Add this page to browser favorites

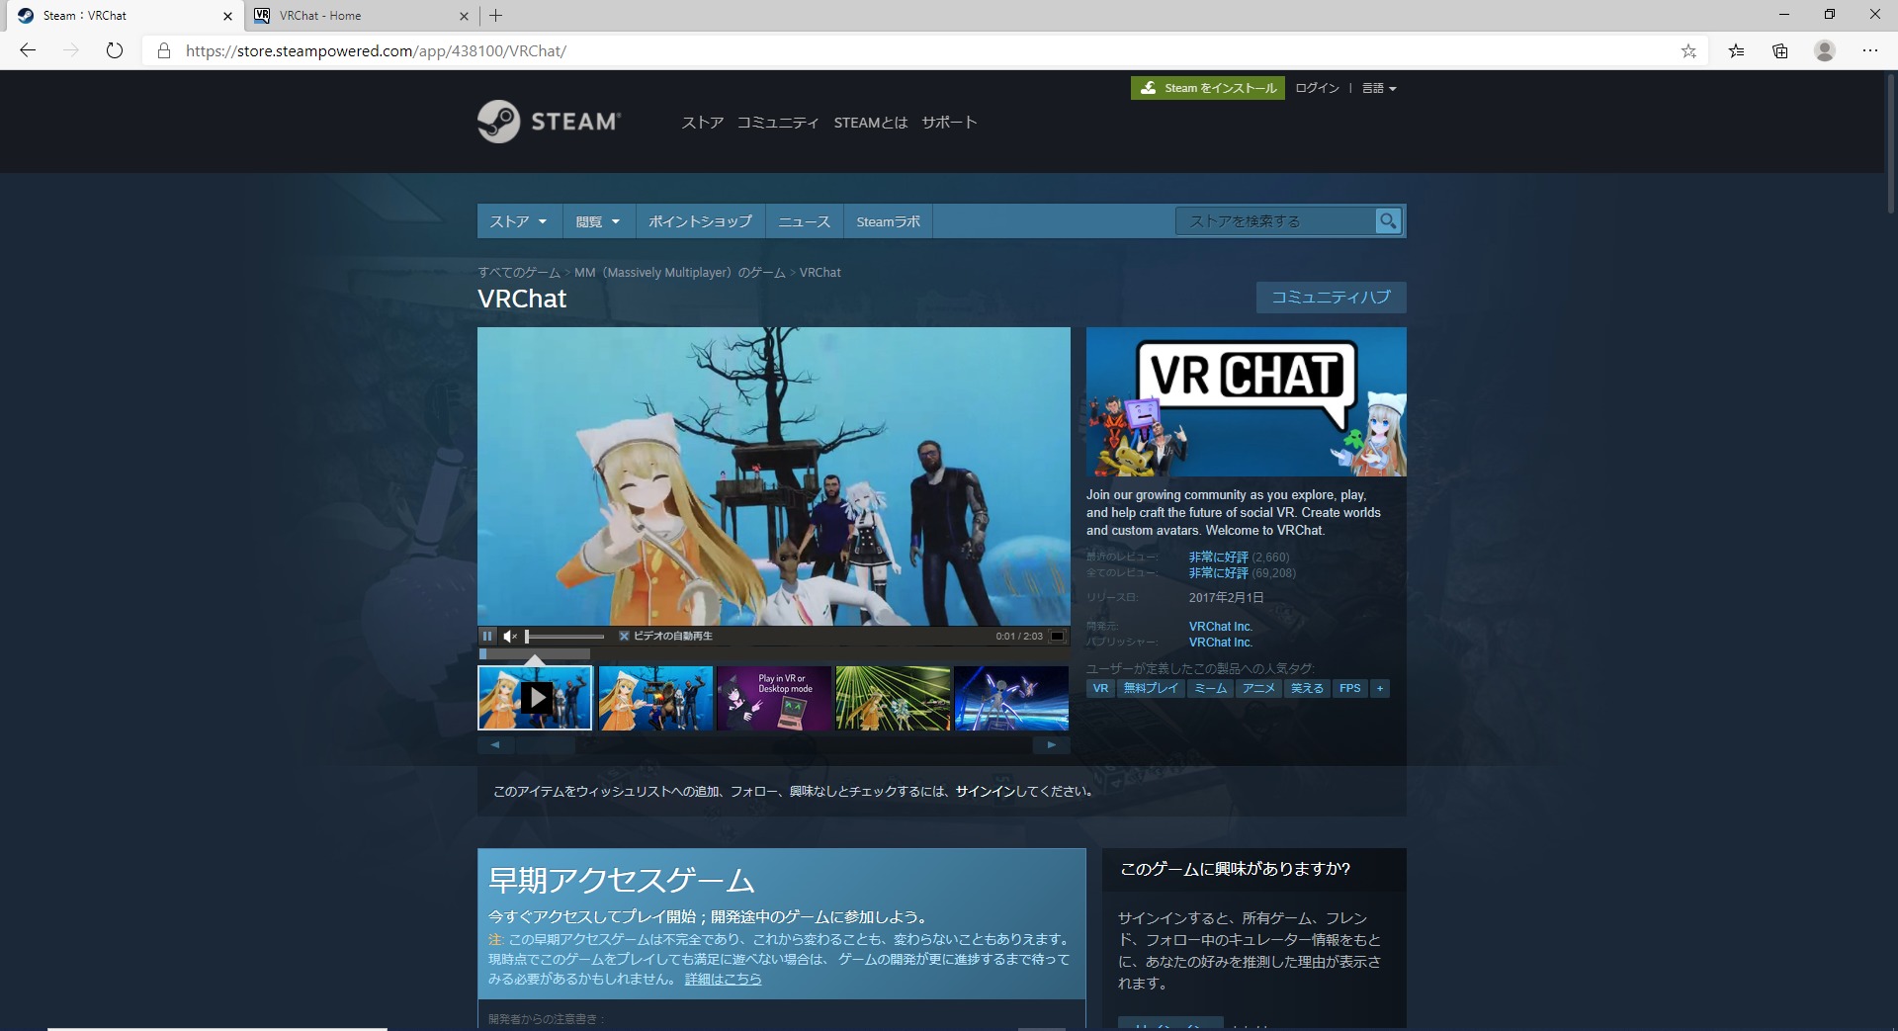[1689, 50]
